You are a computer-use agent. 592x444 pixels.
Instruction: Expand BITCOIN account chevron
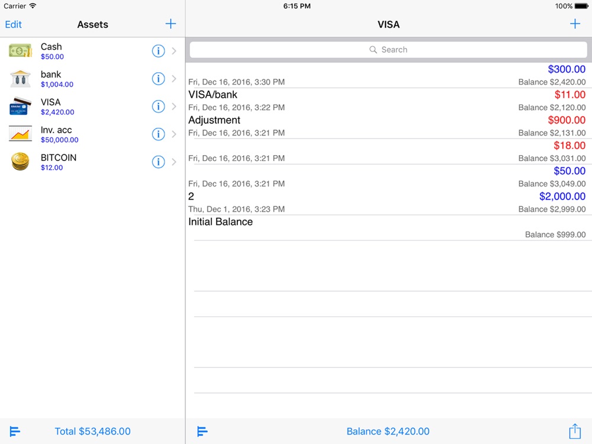pyautogui.click(x=174, y=162)
